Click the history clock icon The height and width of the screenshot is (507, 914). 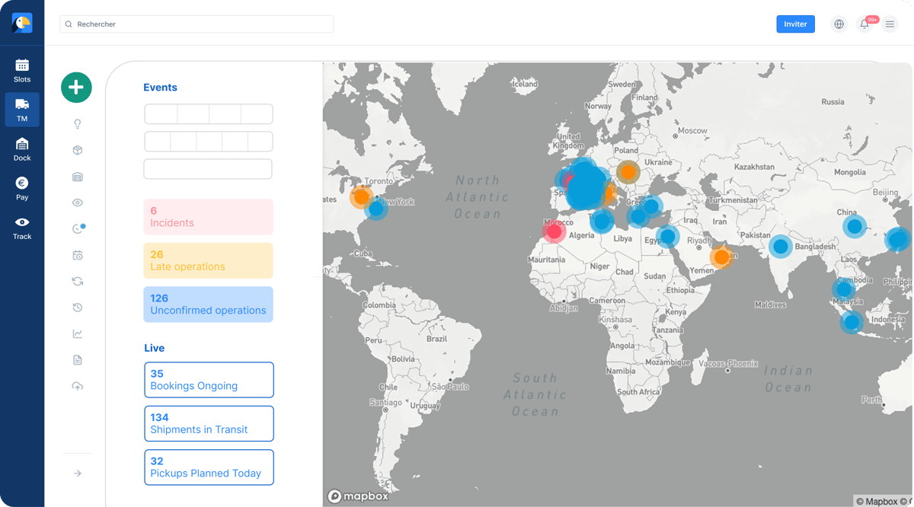tap(77, 308)
